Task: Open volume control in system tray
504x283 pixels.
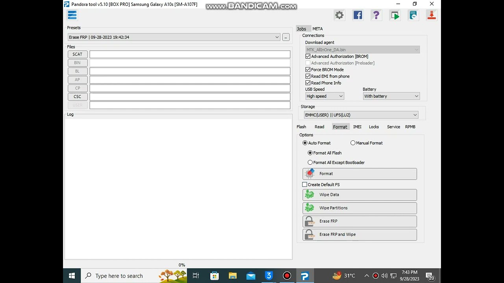Action: 384,276
